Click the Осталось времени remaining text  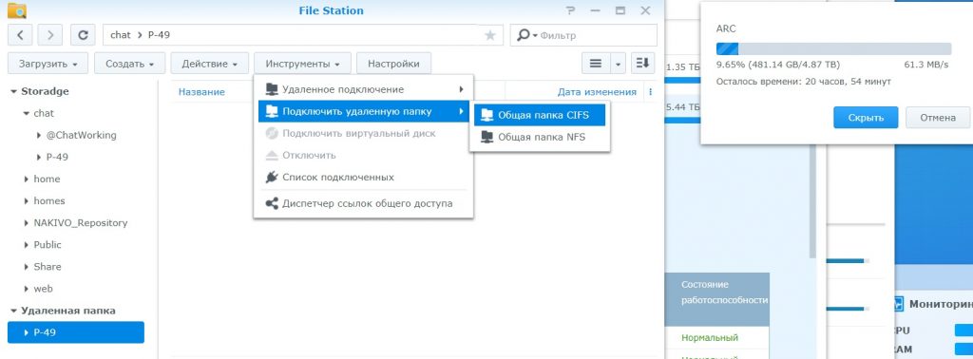pos(804,82)
